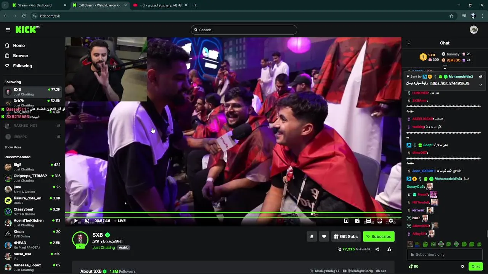Open the SHoNgxBoNgYT X social link

pos(325,271)
